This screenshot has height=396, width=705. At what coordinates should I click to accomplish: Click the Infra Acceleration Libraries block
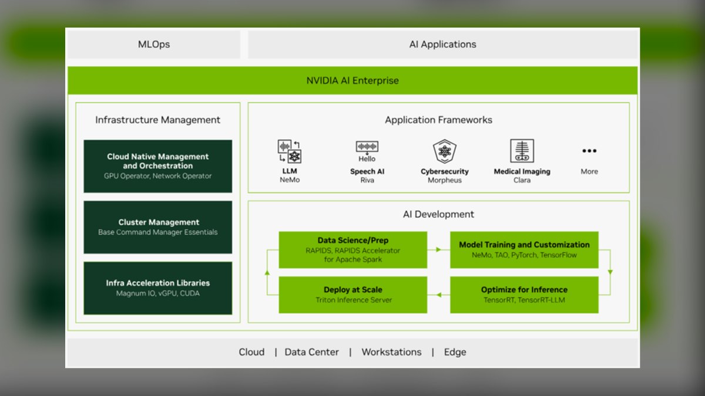tap(158, 288)
